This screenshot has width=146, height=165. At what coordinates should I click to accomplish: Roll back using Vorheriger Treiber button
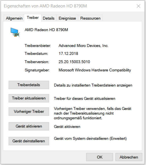(x=29, y=111)
